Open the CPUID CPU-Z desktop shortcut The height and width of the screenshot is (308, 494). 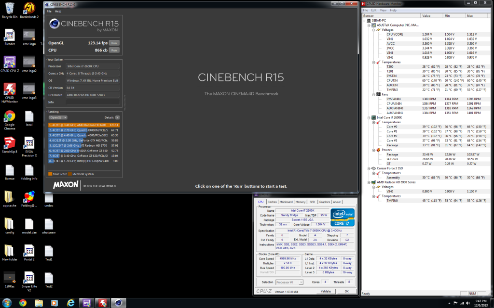pyautogui.click(x=10, y=64)
